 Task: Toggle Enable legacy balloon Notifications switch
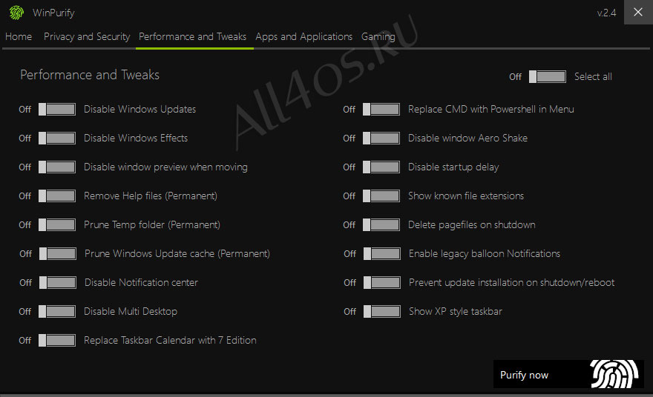[382, 253]
